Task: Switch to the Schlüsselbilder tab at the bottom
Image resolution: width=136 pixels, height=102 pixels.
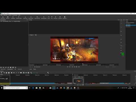Action: pos(3,86)
